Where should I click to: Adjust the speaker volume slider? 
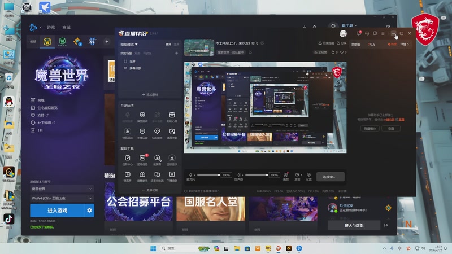[256, 175]
